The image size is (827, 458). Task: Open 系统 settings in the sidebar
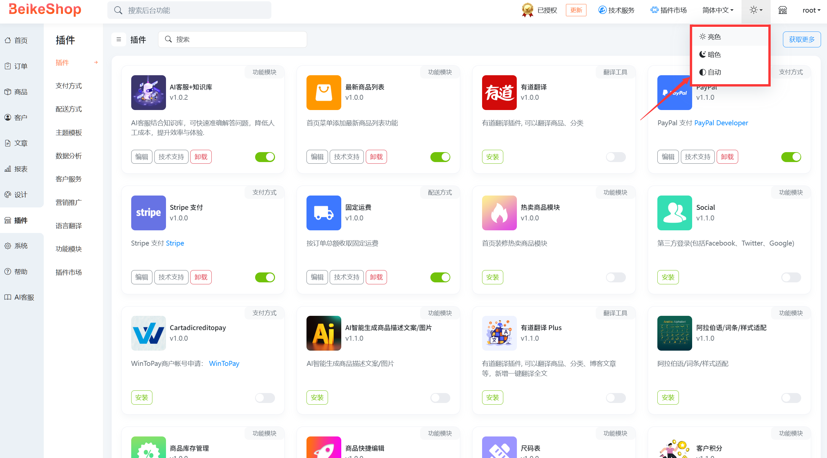pos(21,246)
